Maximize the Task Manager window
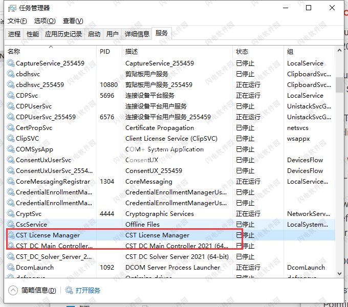Image resolution: width=348 pixels, height=307 pixels. [x=309, y=8]
